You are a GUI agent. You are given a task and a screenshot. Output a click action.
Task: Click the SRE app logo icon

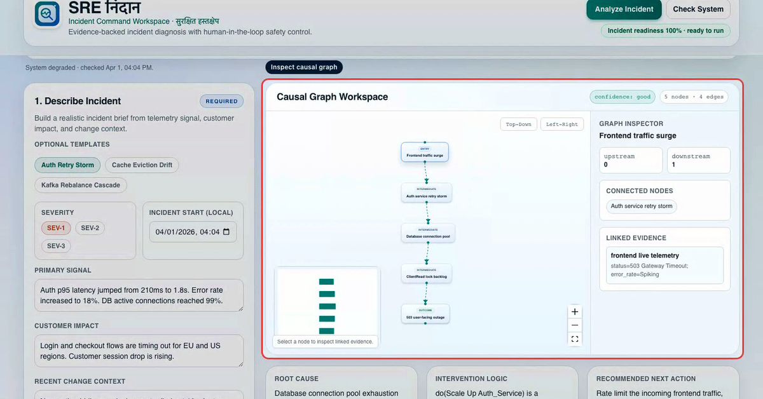click(x=47, y=13)
